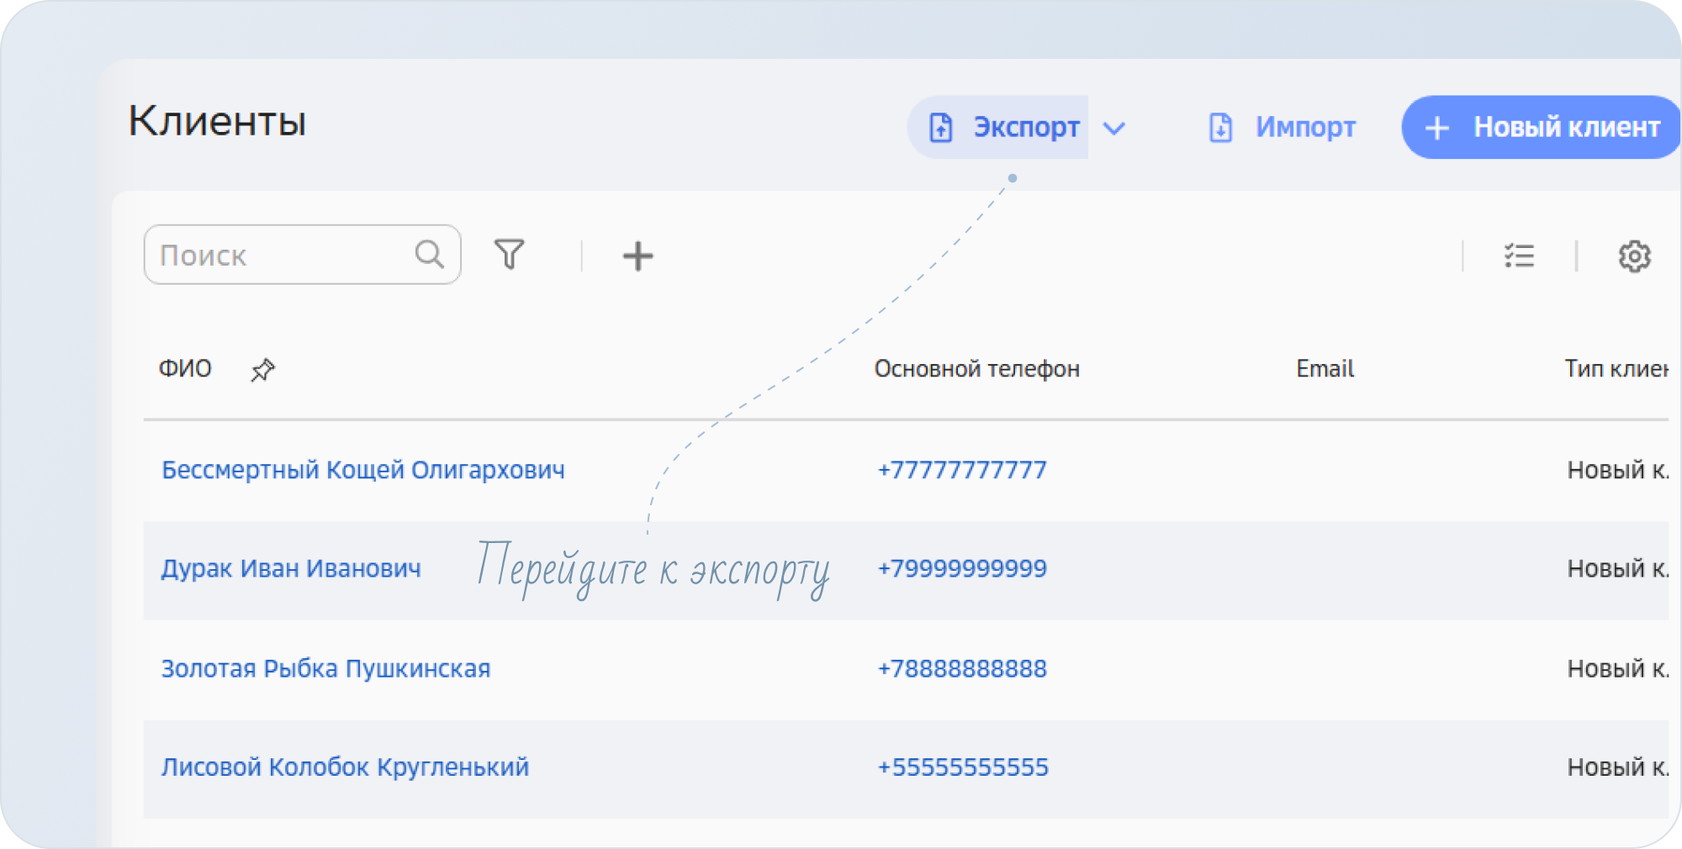Click the Основной телефон column header
Image resolution: width=1682 pixels, height=849 pixels.
coord(976,369)
